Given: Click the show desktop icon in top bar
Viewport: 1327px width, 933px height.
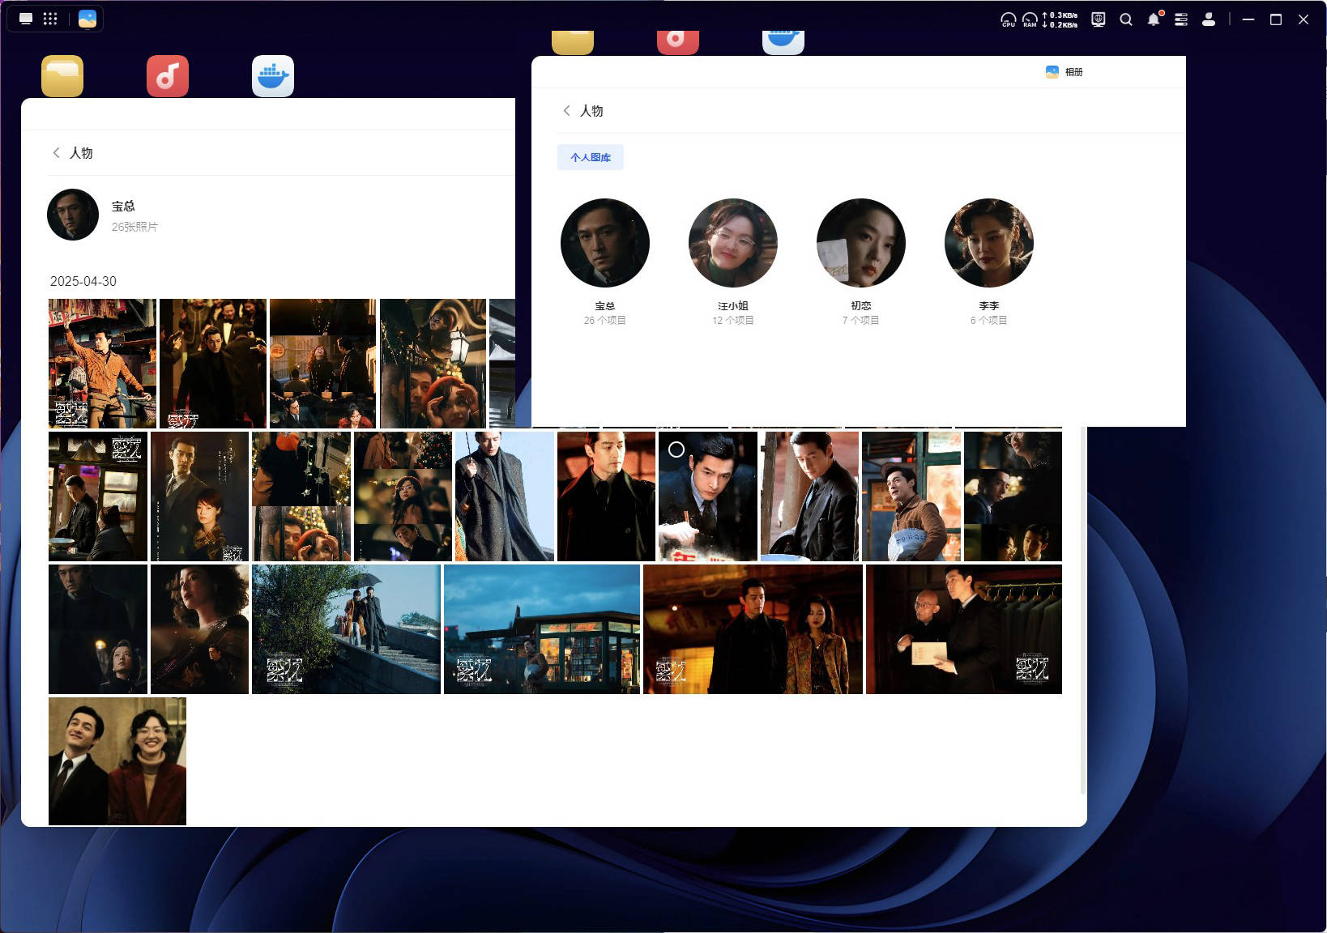Looking at the screenshot, I should tap(26, 19).
